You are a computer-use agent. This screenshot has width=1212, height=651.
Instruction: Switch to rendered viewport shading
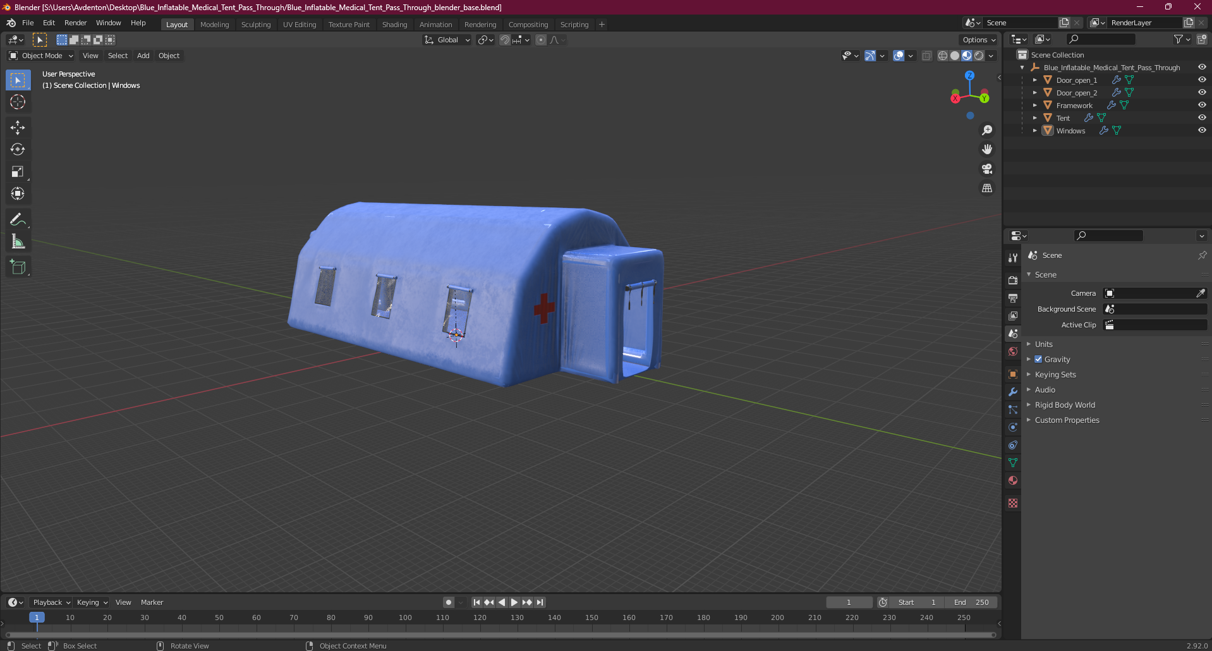[x=979, y=56]
